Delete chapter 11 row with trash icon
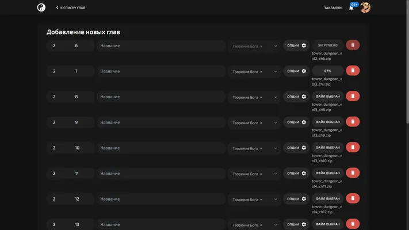Image resolution: width=409 pixels, height=230 pixels. point(353,173)
